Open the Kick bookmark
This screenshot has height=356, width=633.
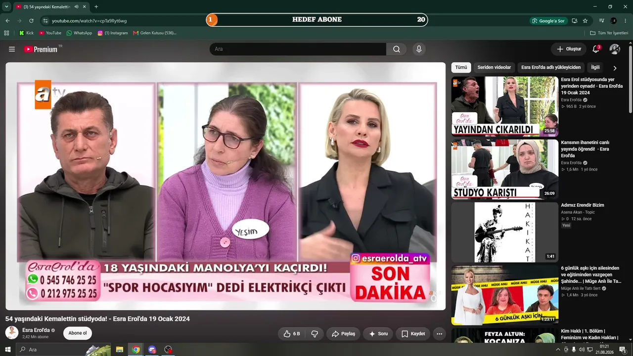[x=26, y=33]
